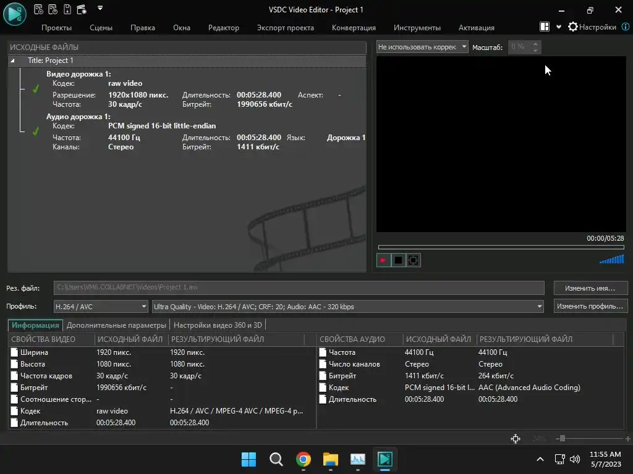The image size is (633, 474).
Task: Open File Explorer from the taskbar
Action: click(x=331, y=459)
